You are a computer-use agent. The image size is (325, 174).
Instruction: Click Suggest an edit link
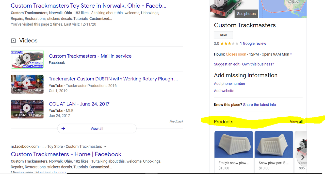click(x=226, y=64)
